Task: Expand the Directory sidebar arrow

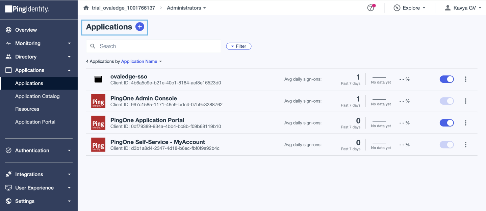Action: click(69, 57)
